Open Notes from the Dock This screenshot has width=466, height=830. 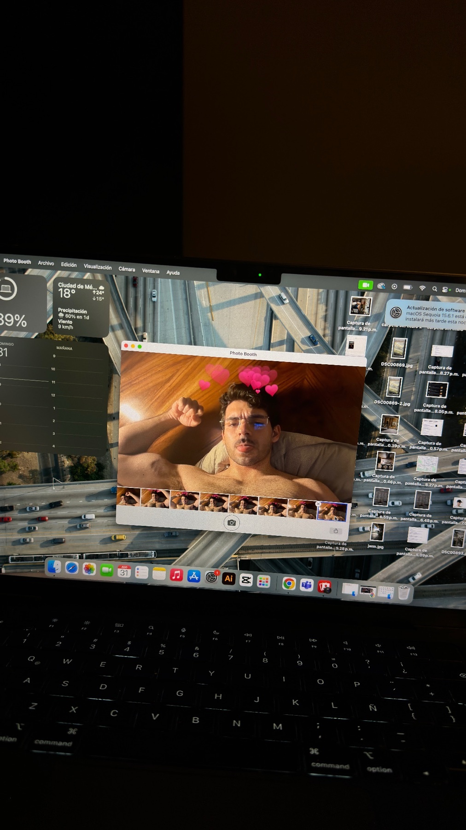[159, 574]
